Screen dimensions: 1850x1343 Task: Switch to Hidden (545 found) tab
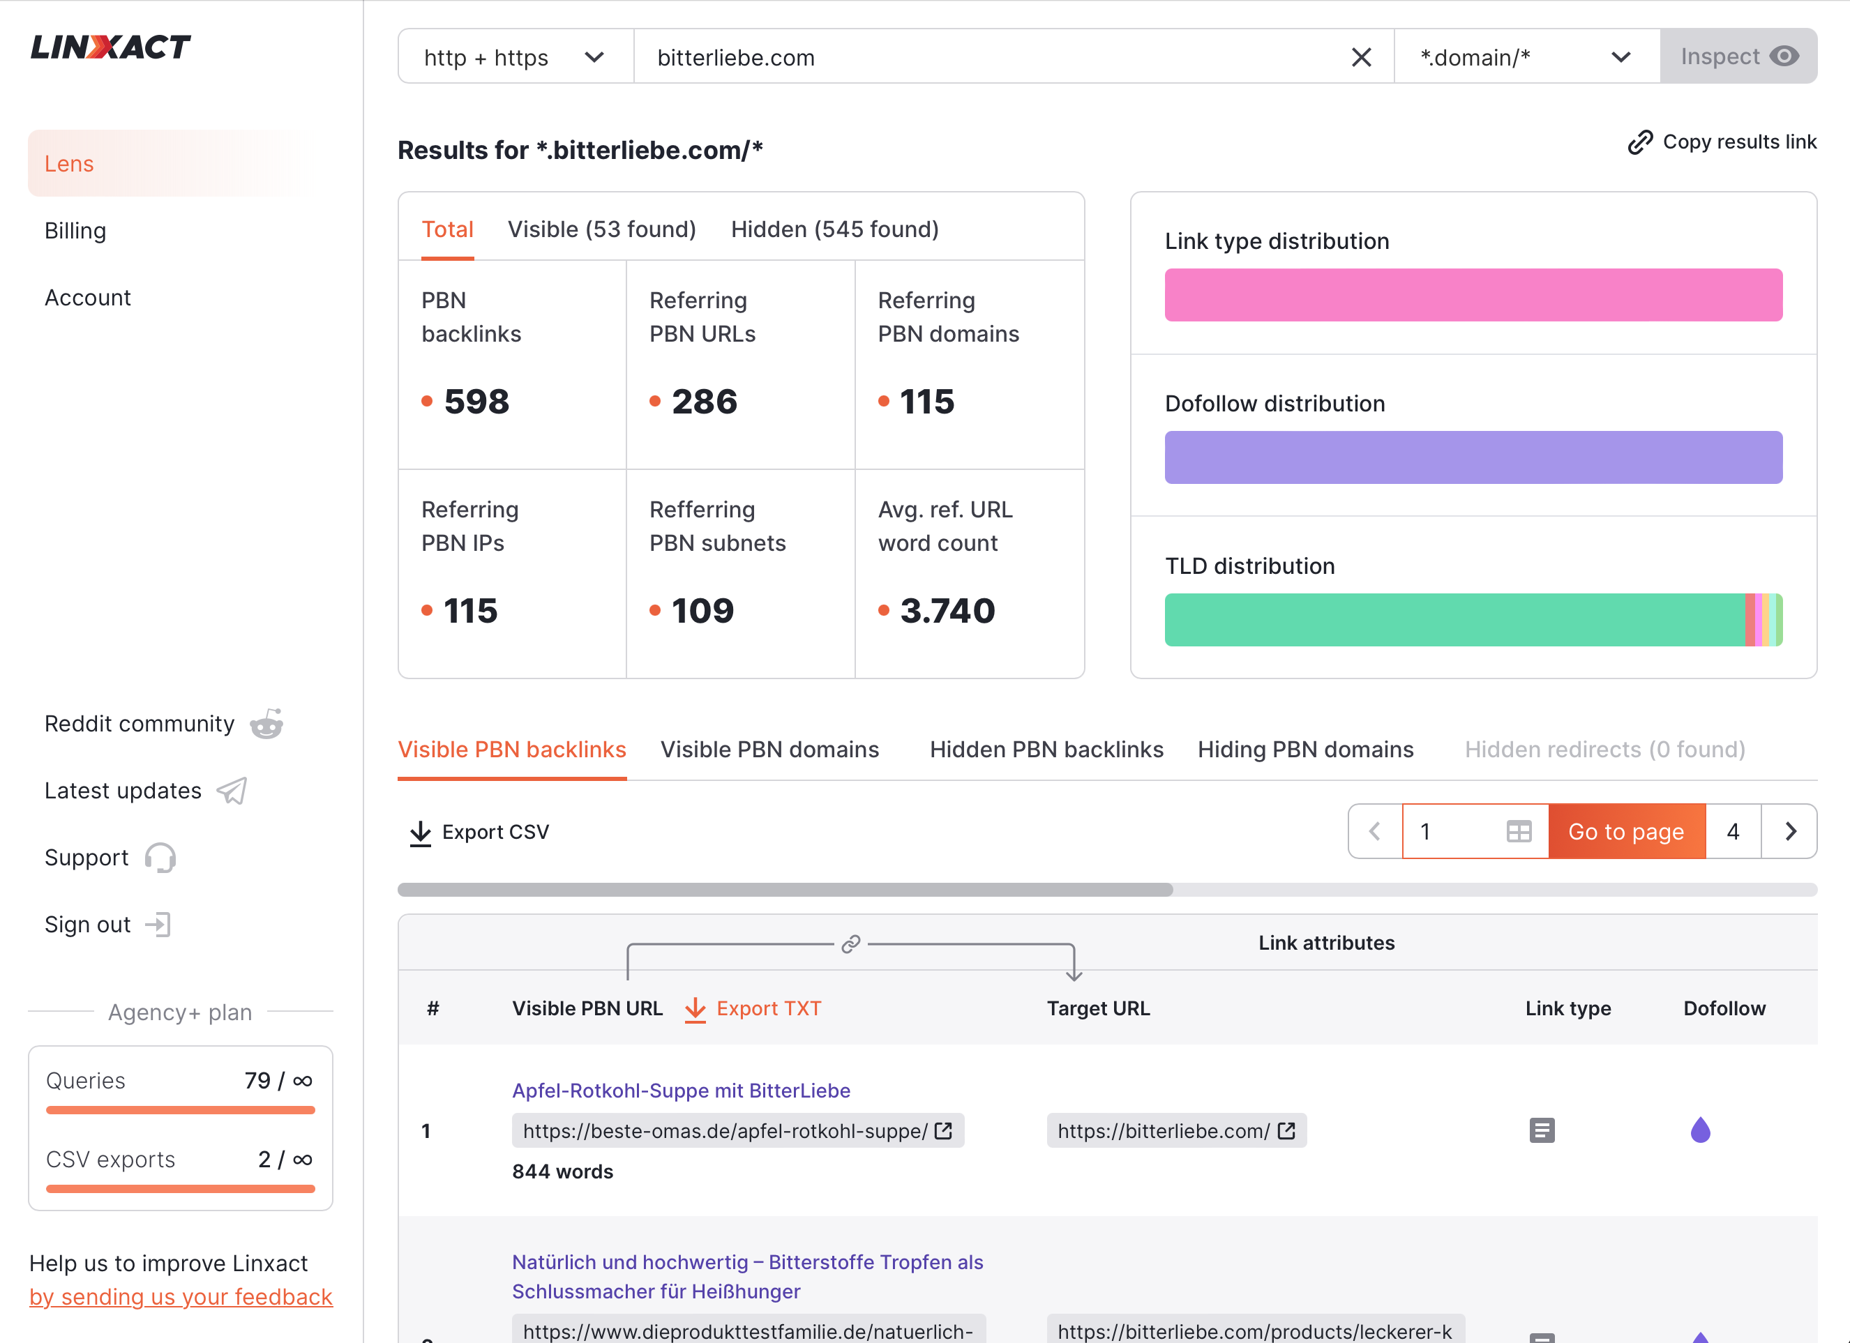click(x=834, y=230)
